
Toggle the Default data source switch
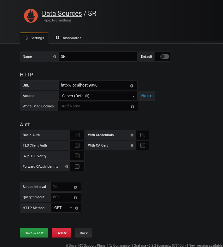coord(165,57)
